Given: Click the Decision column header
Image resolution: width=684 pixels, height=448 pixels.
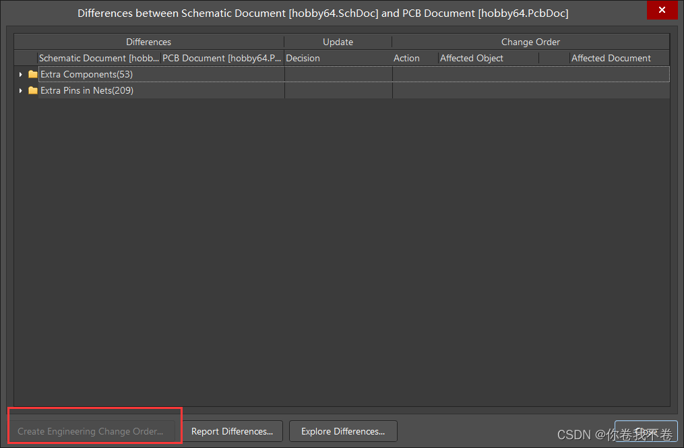Looking at the screenshot, I should [x=303, y=59].
